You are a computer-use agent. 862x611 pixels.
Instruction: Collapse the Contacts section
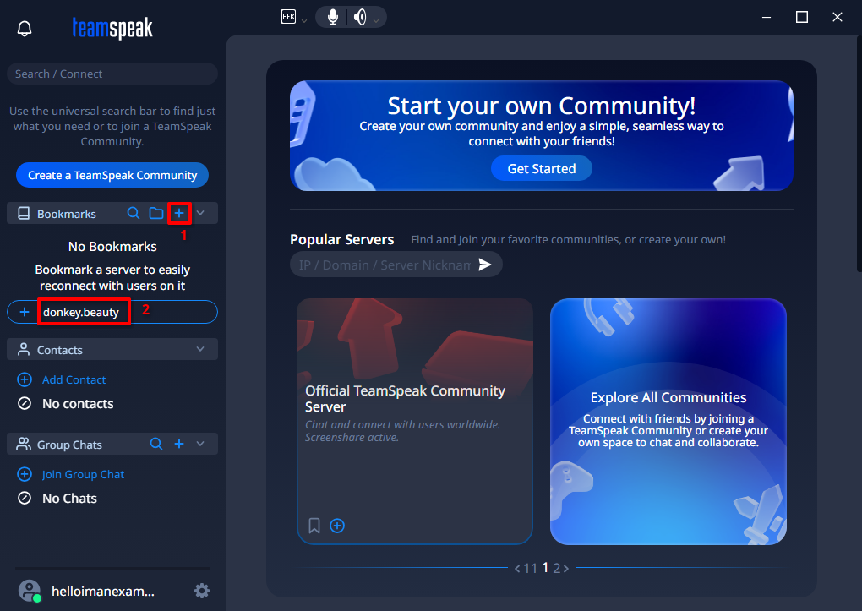point(200,349)
